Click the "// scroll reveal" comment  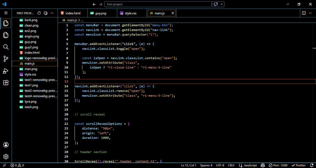90,115
